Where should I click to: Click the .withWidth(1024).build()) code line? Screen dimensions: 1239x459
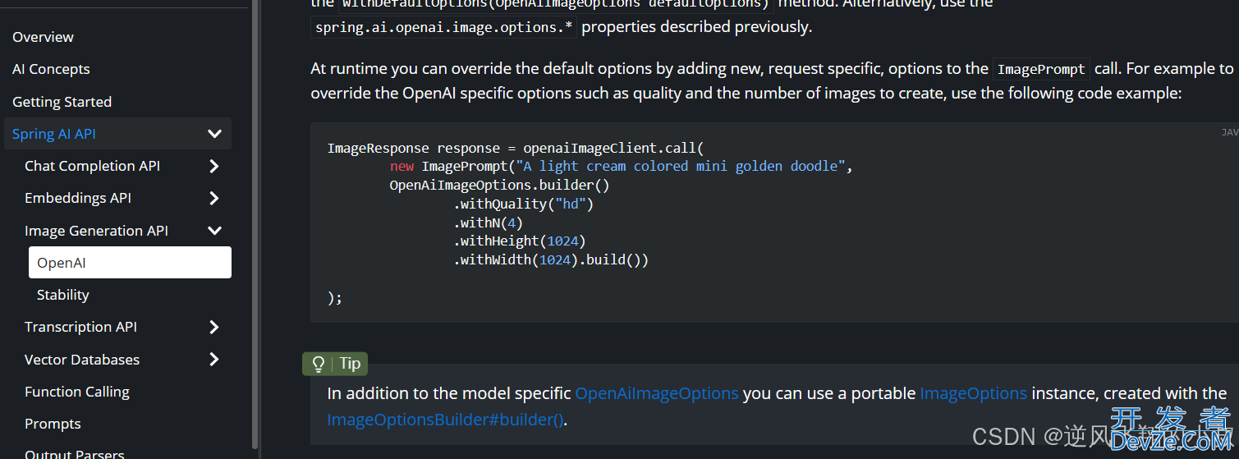click(551, 260)
